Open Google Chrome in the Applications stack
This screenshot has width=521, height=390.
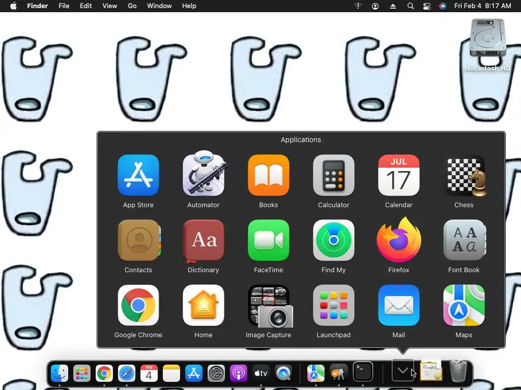click(x=138, y=305)
